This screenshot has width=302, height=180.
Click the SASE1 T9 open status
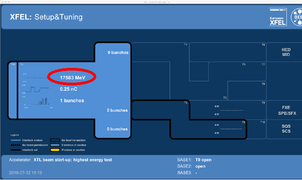pyautogui.click(x=203, y=160)
